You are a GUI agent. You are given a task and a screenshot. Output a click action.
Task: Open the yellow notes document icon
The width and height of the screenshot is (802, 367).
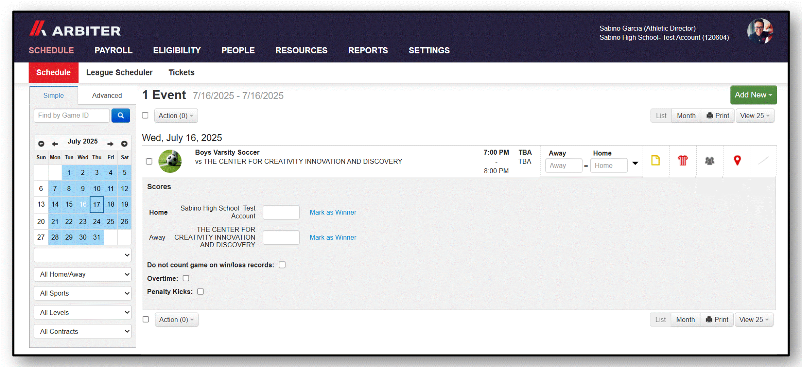click(656, 160)
